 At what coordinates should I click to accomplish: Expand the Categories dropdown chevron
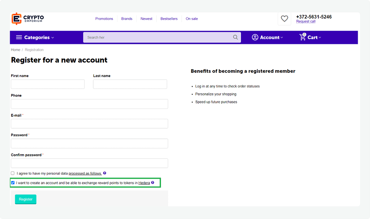tap(53, 38)
